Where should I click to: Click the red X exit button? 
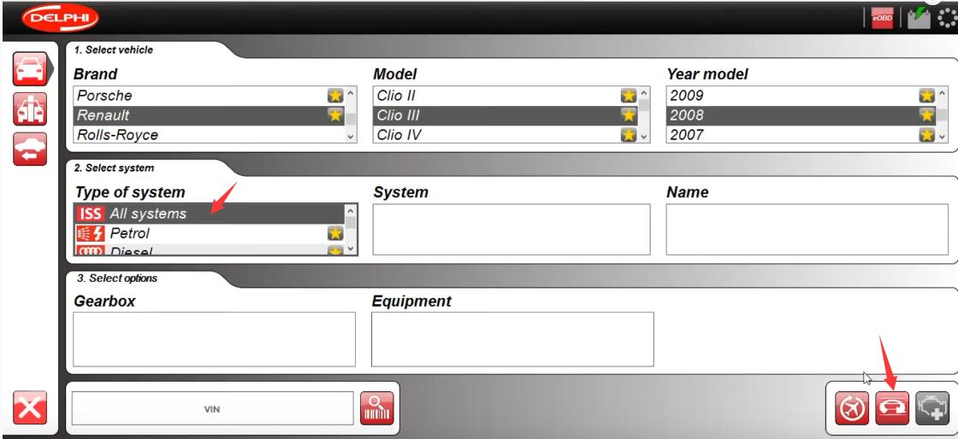(30, 407)
